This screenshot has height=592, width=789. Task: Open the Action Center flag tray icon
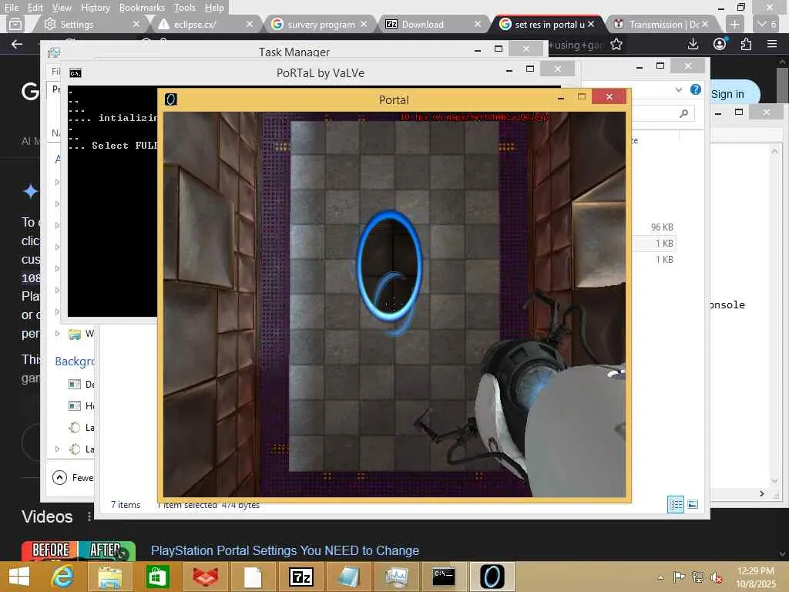[679, 577]
